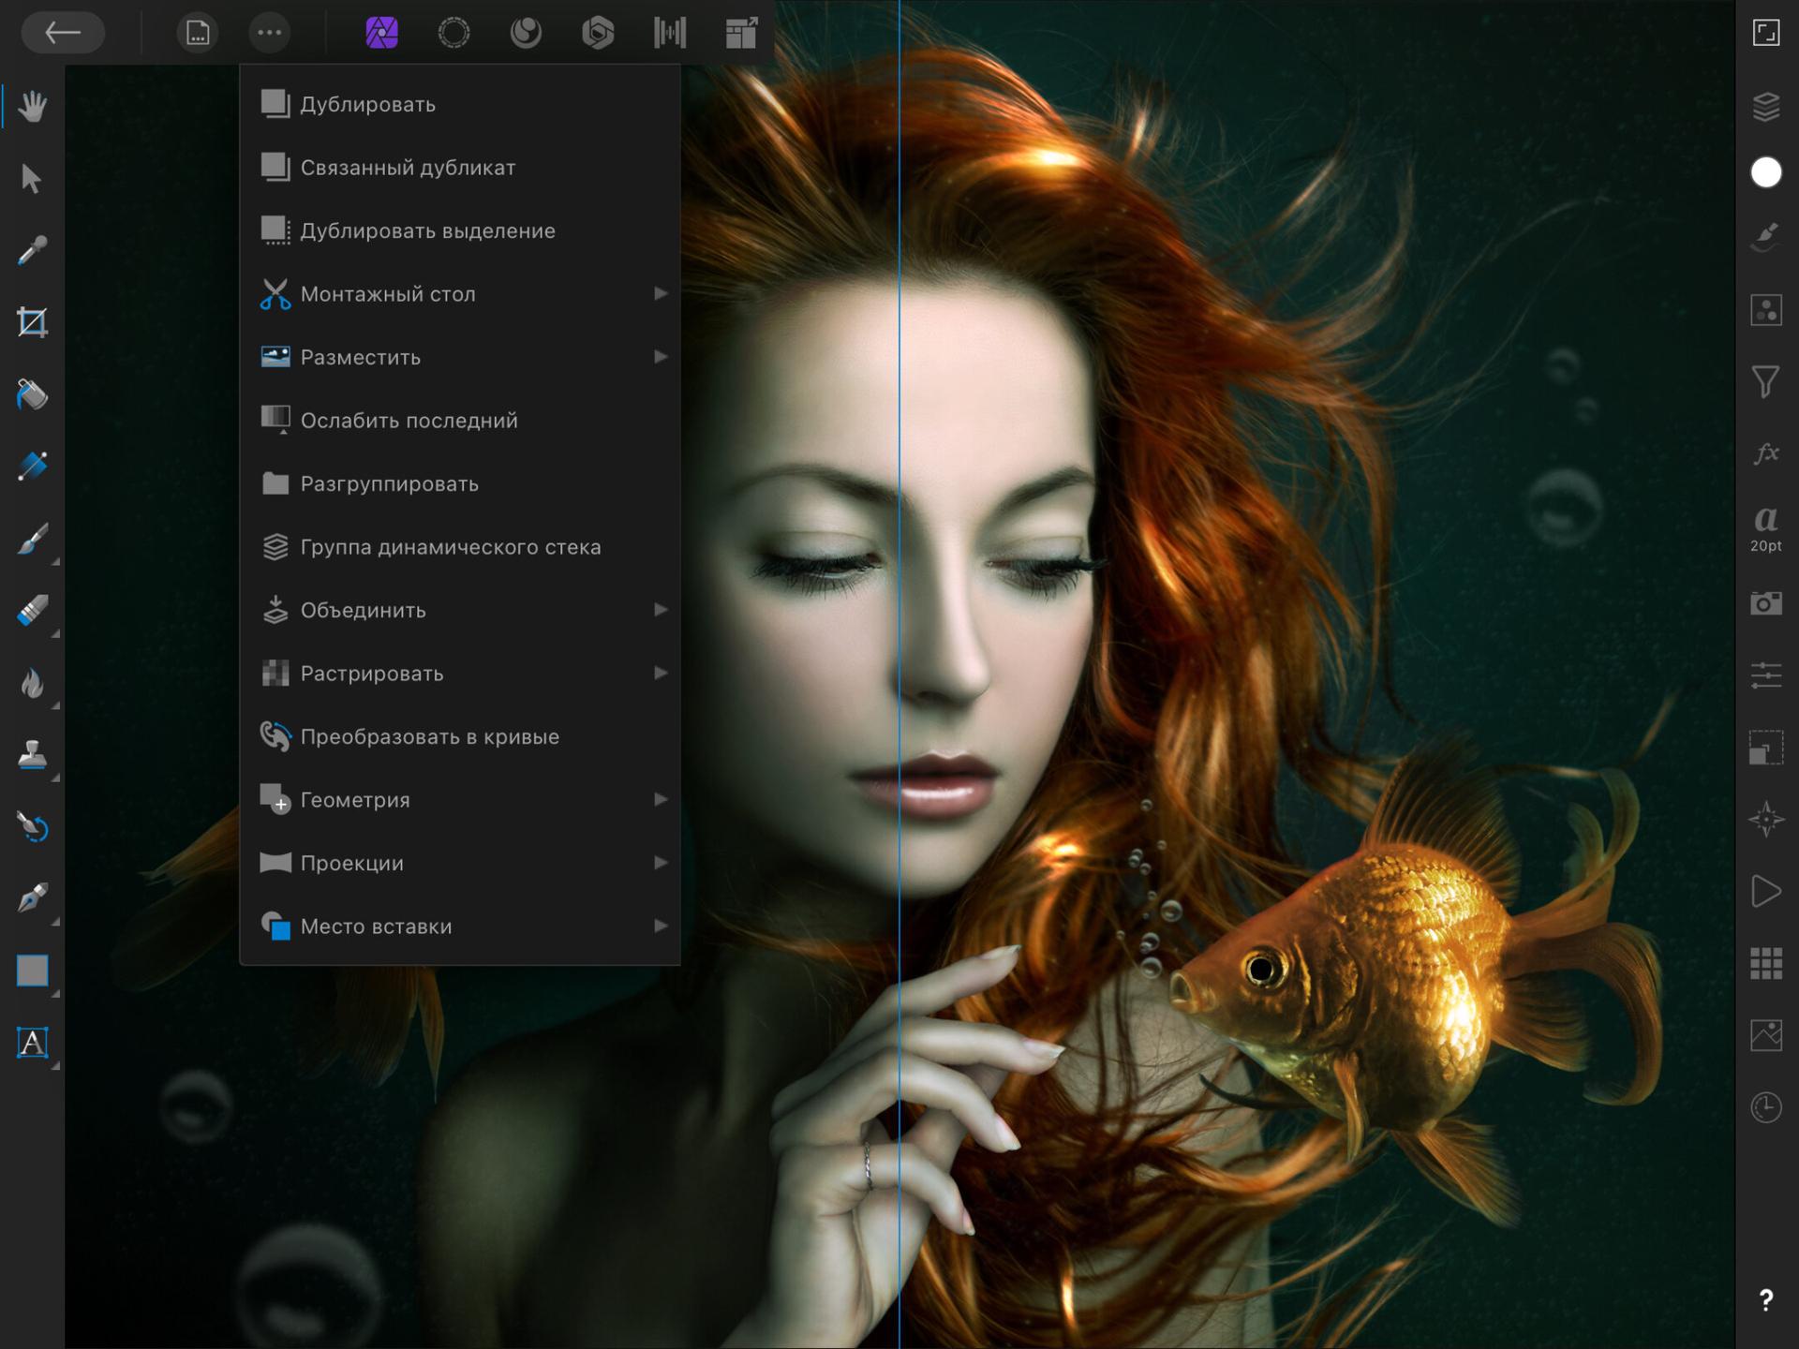Select the Flood Fill bucket tool
The image size is (1799, 1349).
point(33,394)
